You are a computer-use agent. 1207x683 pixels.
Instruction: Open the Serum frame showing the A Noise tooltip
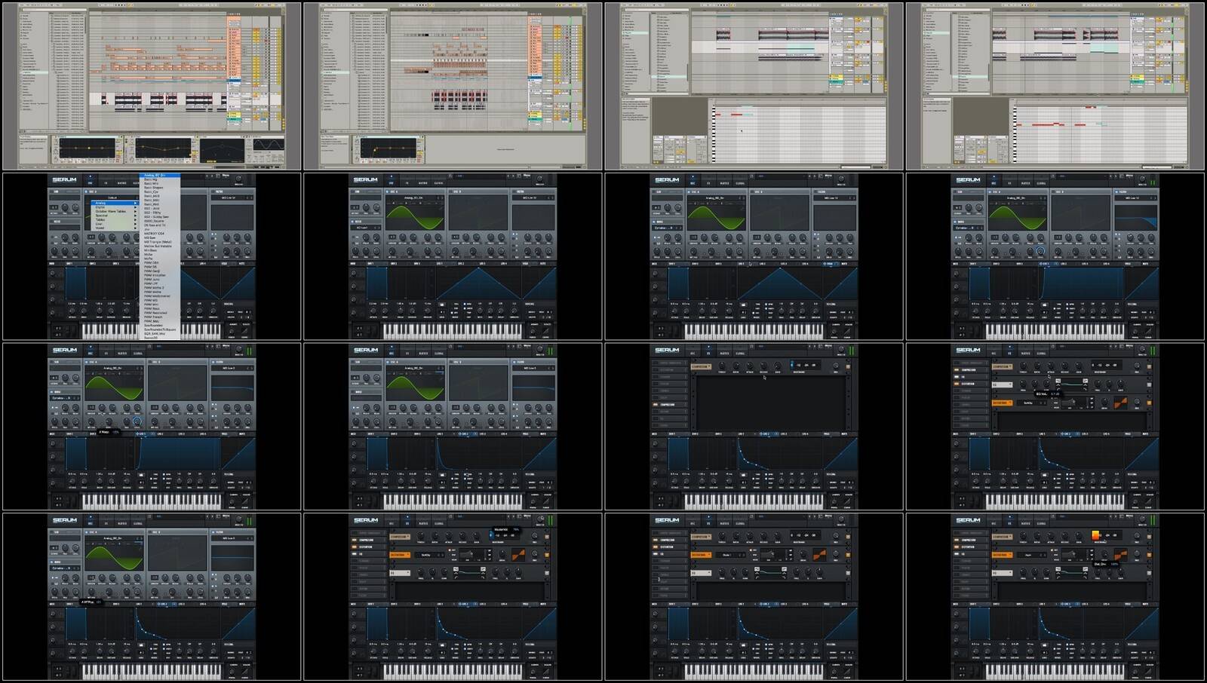[151, 426]
